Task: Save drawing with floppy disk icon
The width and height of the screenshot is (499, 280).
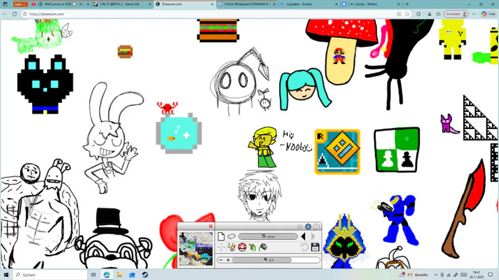Action: [315, 247]
